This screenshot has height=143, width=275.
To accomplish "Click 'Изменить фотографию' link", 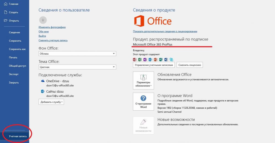I will point(52,27).
